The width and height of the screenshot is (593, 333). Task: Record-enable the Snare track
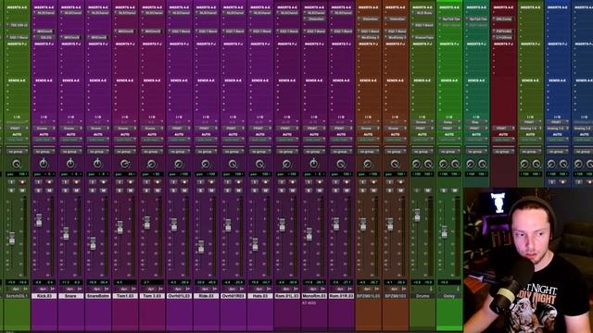click(76, 182)
